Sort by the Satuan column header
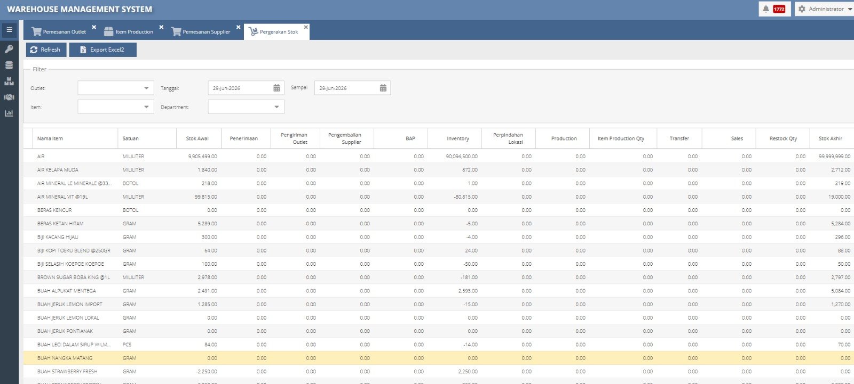 pos(147,138)
